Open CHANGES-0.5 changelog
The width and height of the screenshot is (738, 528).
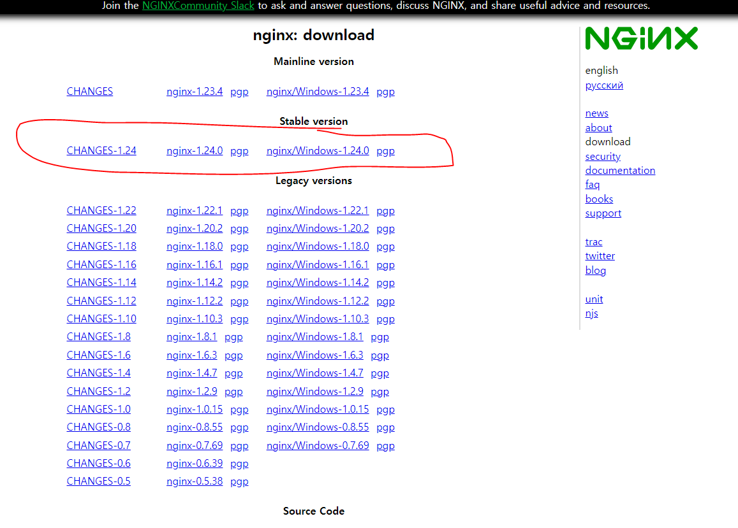(99, 480)
